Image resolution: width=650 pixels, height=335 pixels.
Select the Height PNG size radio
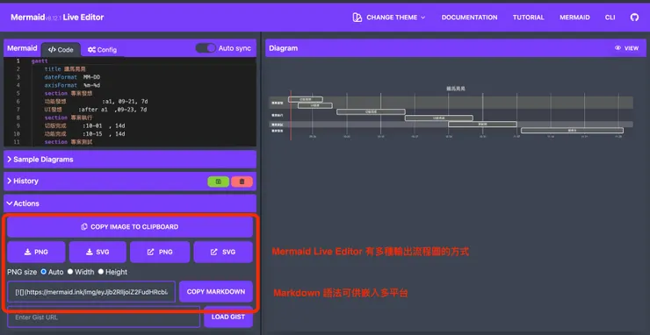(x=101, y=272)
